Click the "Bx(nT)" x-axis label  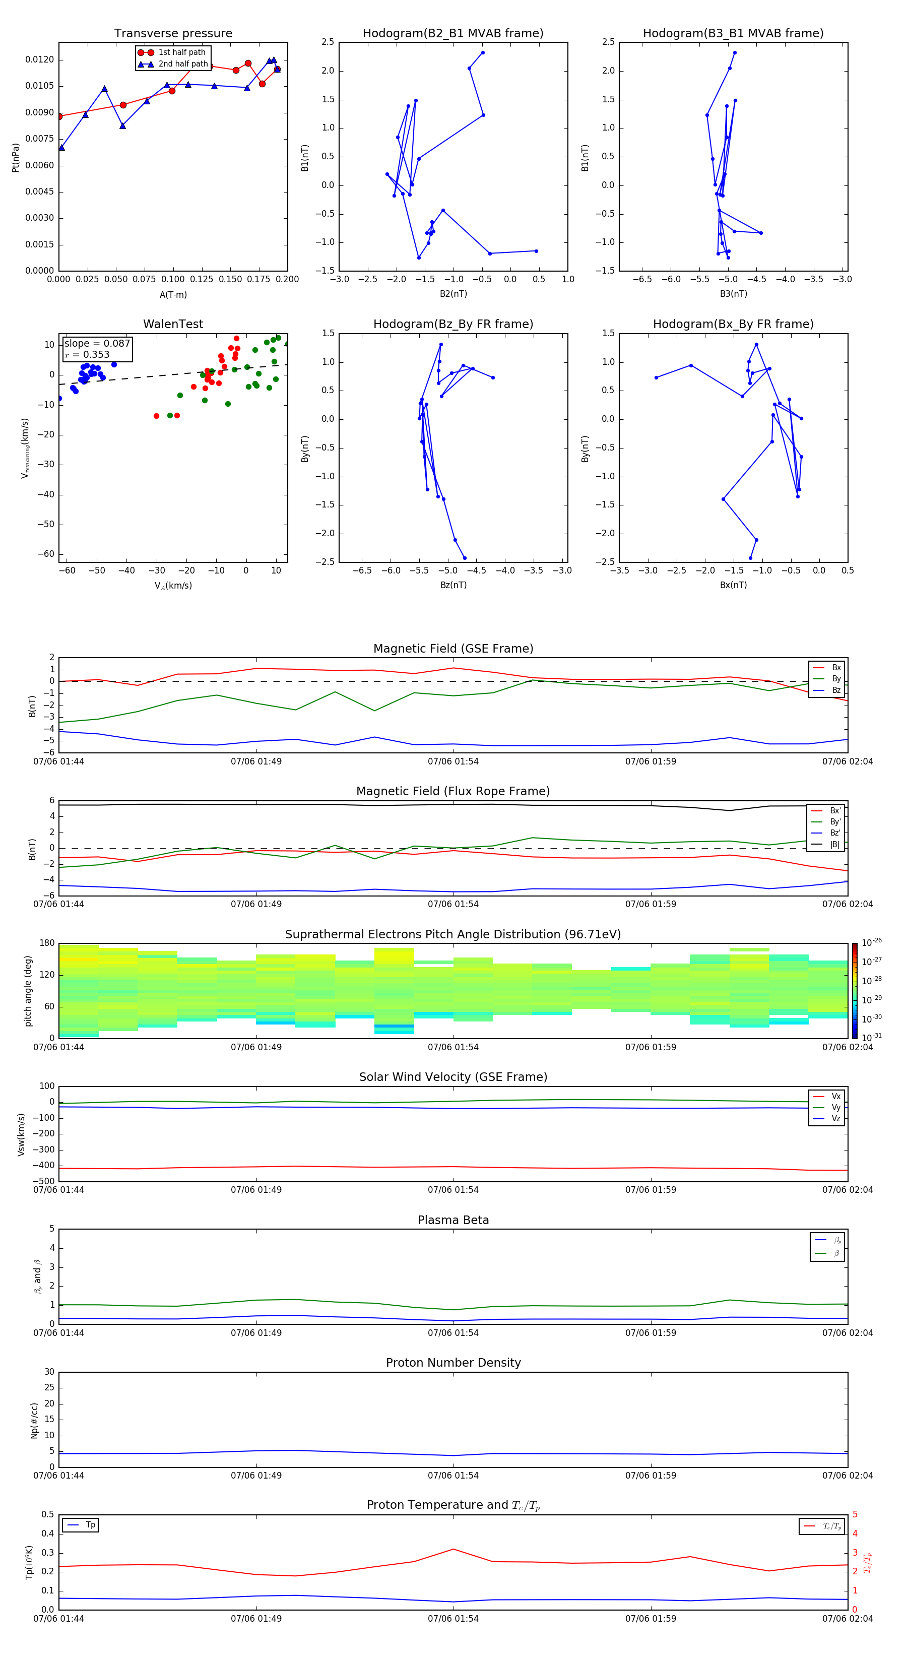tap(733, 585)
